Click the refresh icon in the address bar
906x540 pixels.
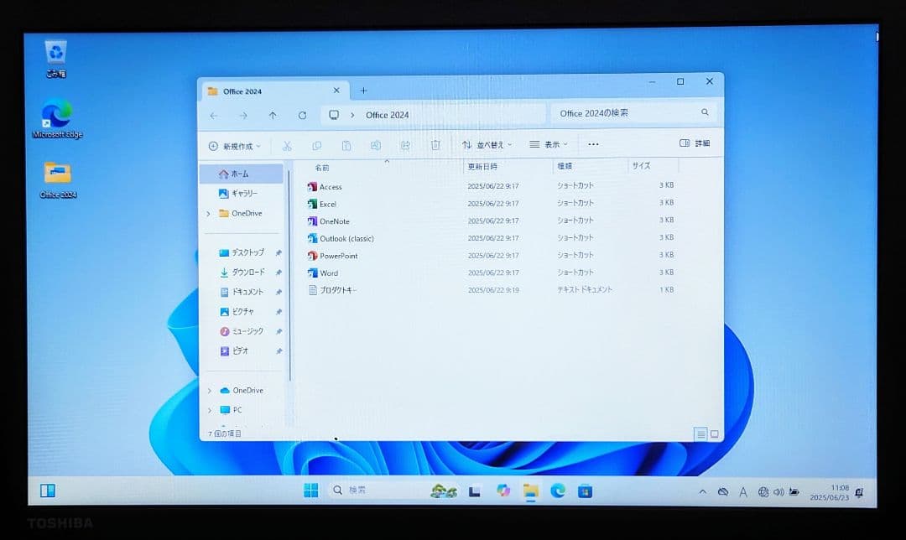302,115
